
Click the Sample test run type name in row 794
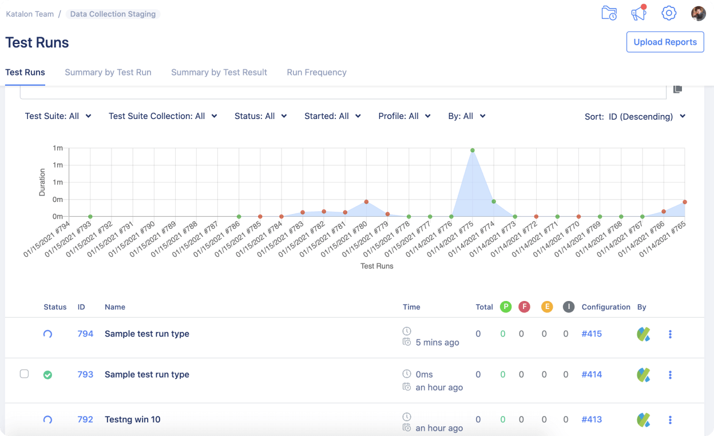point(147,334)
